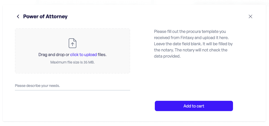Click the procura template instructions paragraph
The image size is (269, 126).
(193, 44)
